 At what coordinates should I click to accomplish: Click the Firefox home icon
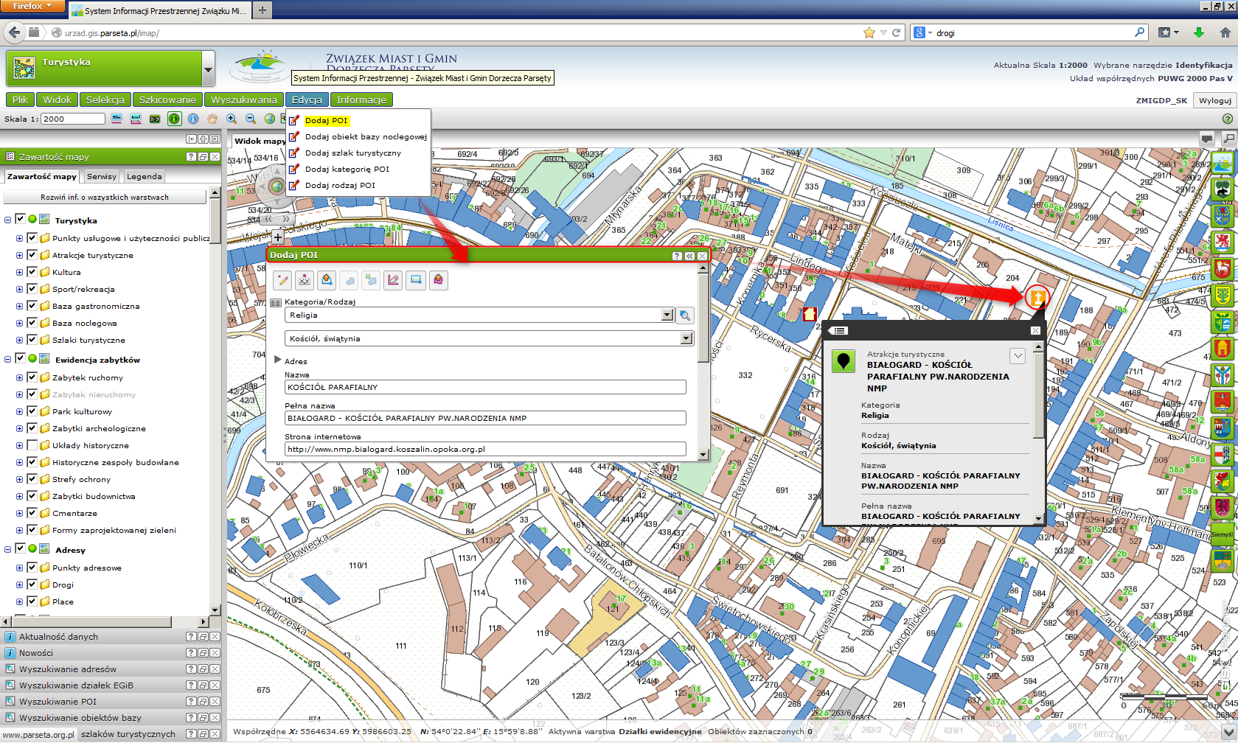coord(1225,32)
